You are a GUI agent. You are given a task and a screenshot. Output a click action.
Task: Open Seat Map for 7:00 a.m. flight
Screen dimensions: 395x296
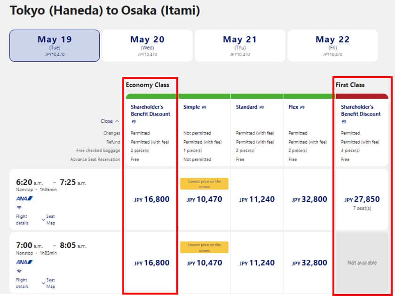coord(49,283)
